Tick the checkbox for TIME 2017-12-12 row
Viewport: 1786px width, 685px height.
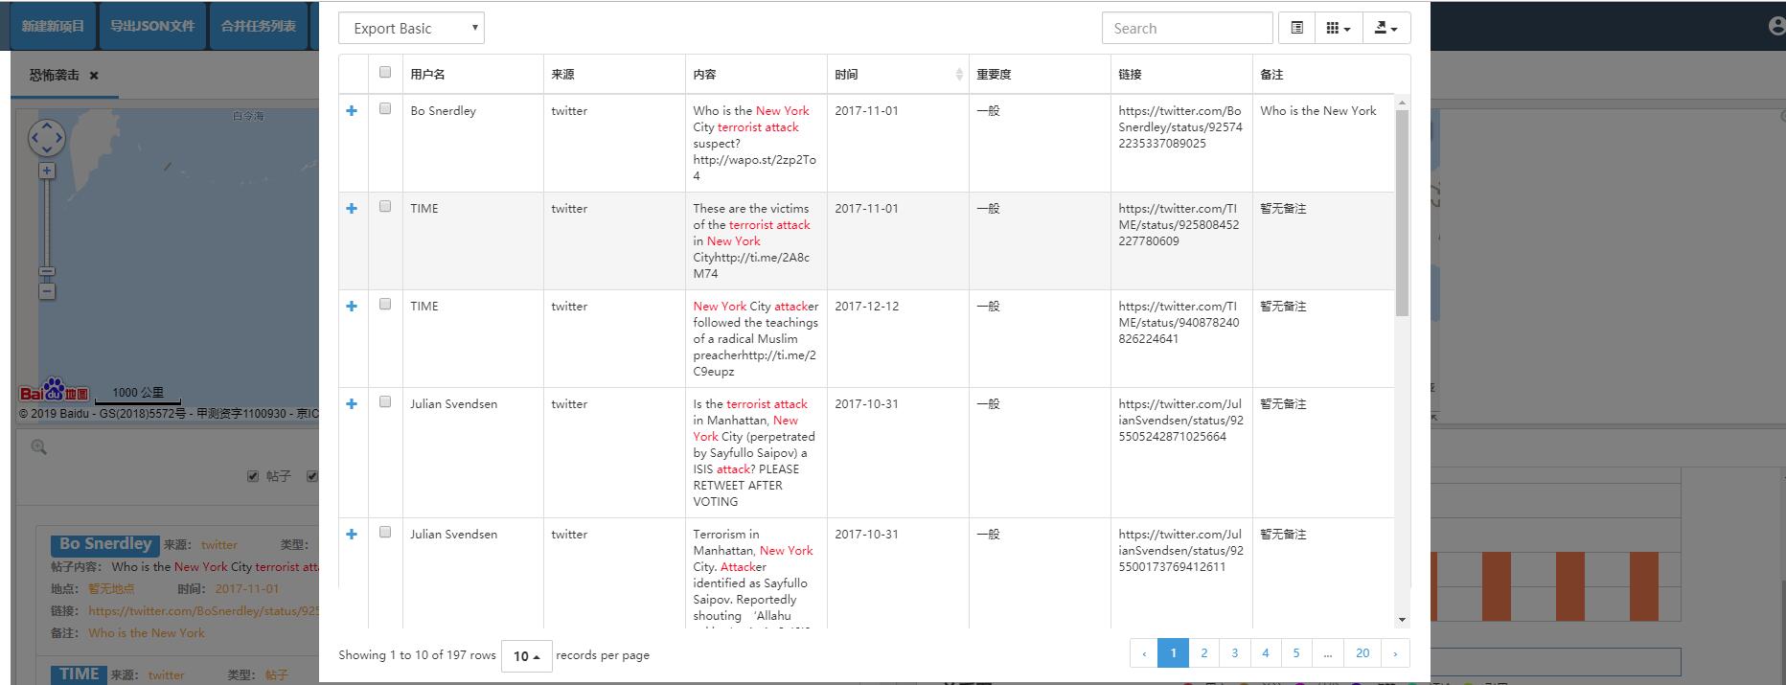coord(385,305)
